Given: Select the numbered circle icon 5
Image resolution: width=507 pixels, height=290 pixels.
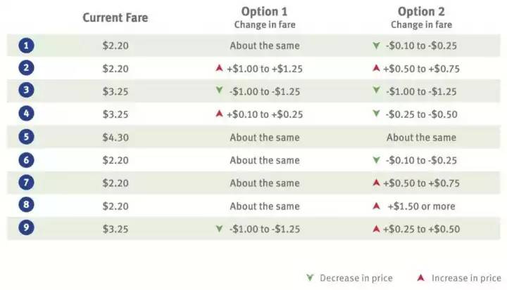Looking at the screenshot, I should click(26, 138).
